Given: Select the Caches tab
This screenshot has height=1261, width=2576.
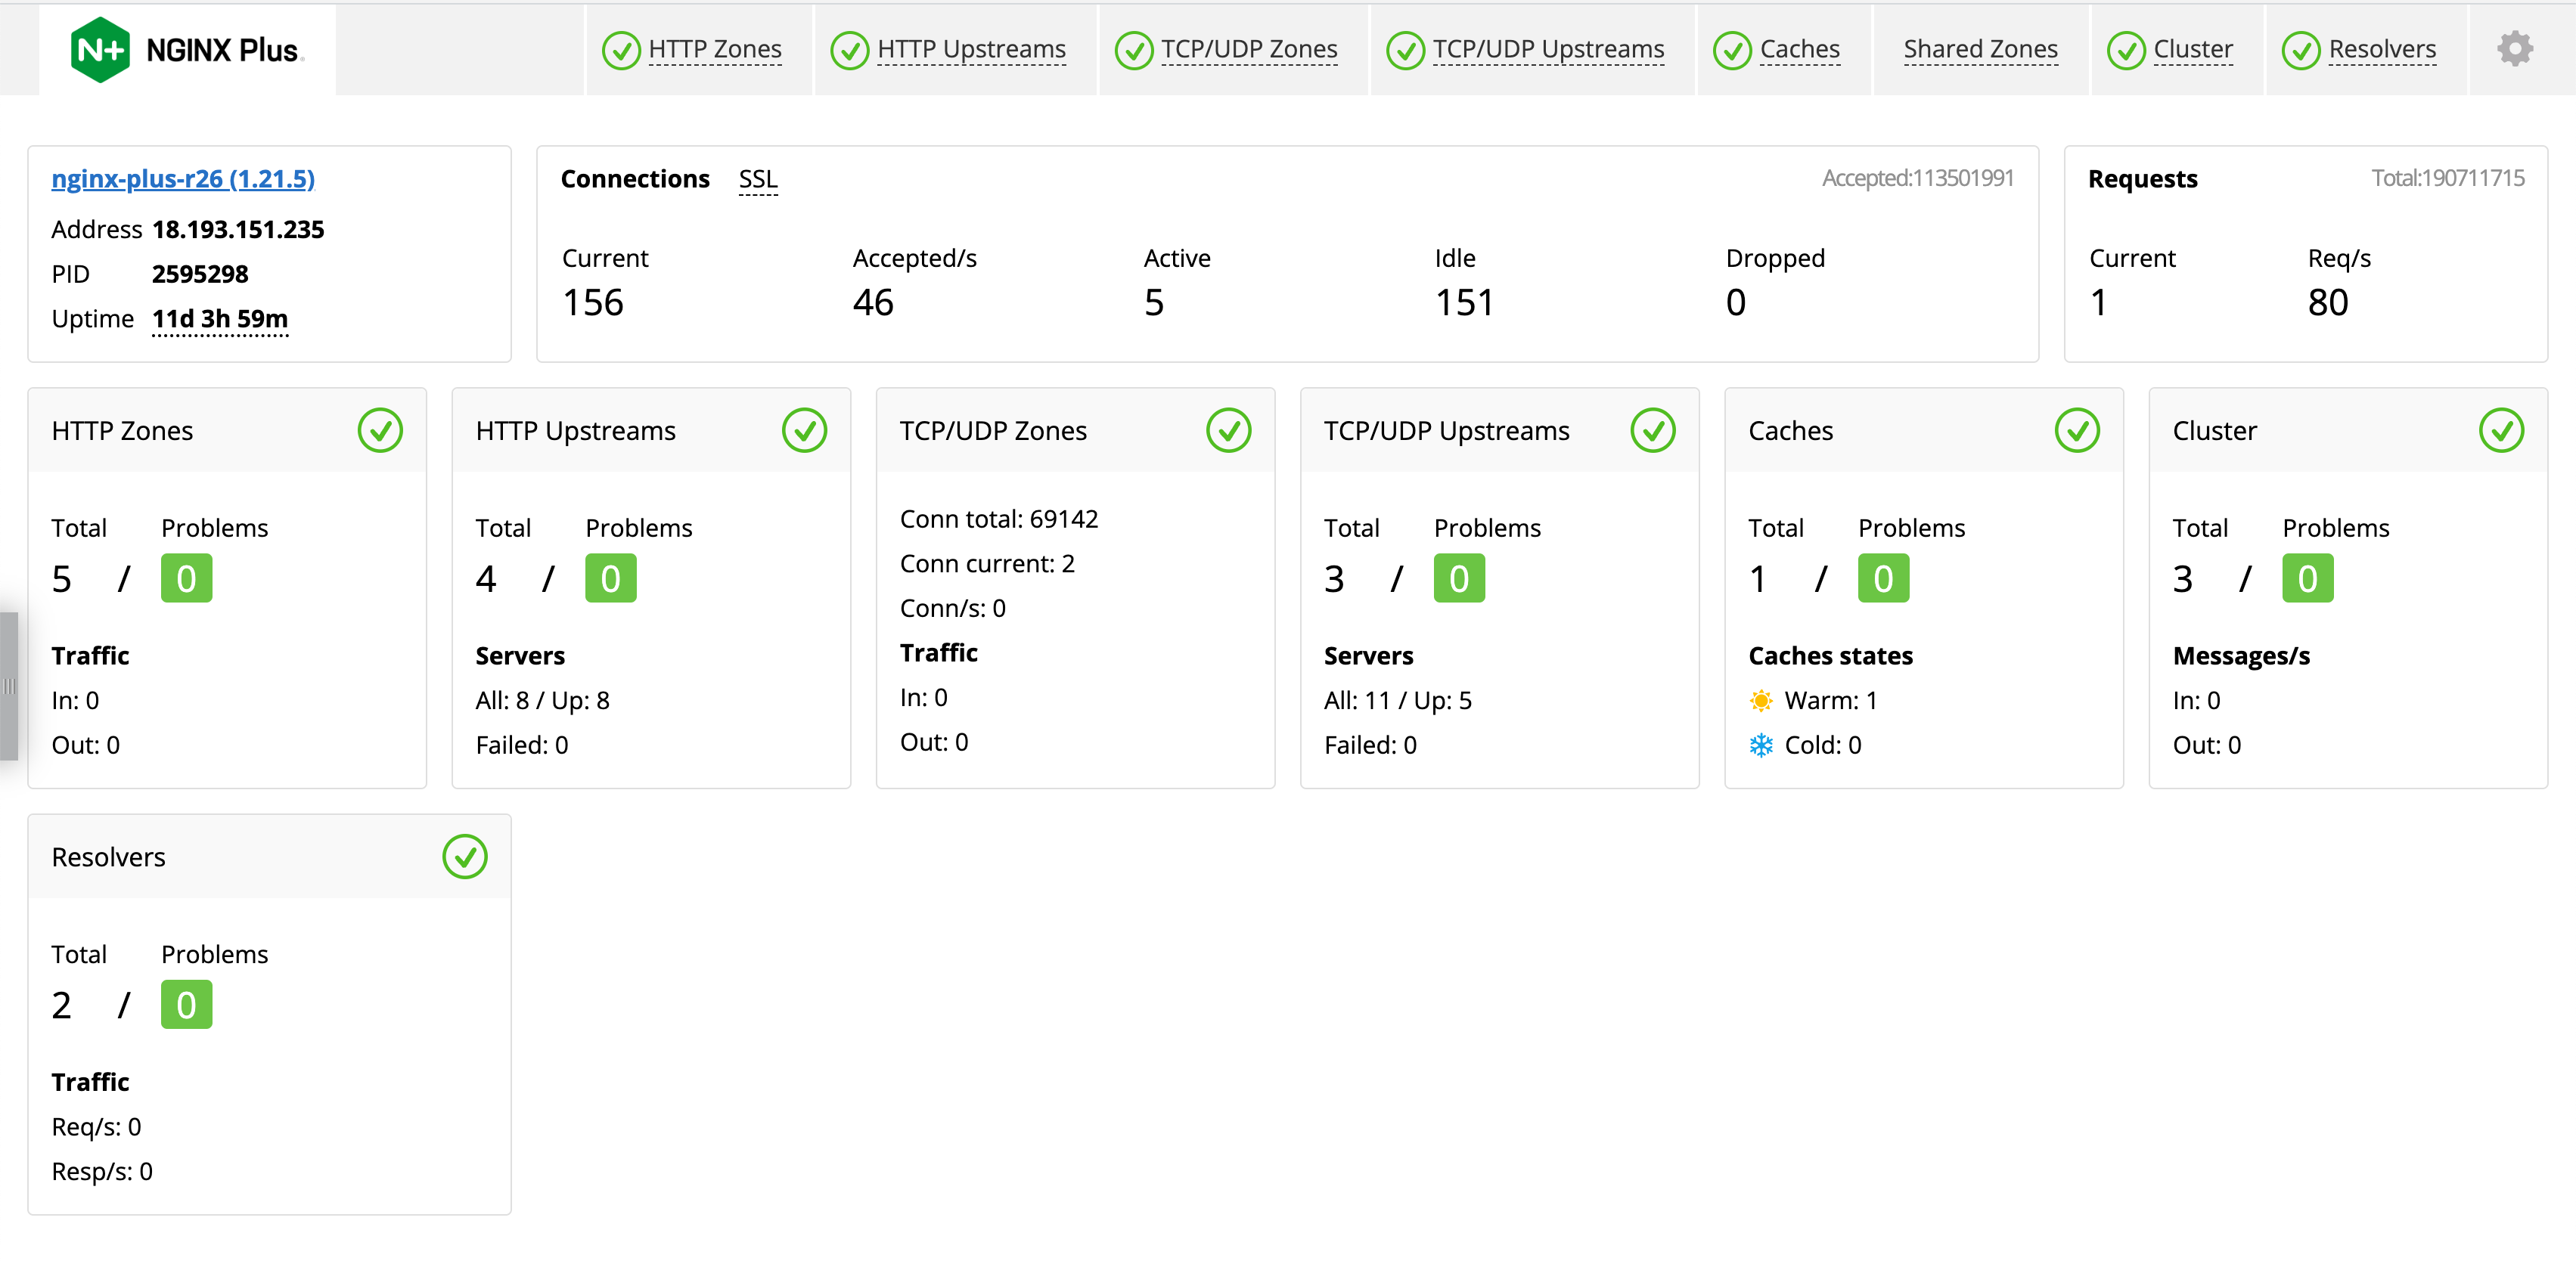Looking at the screenshot, I should point(1794,46).
